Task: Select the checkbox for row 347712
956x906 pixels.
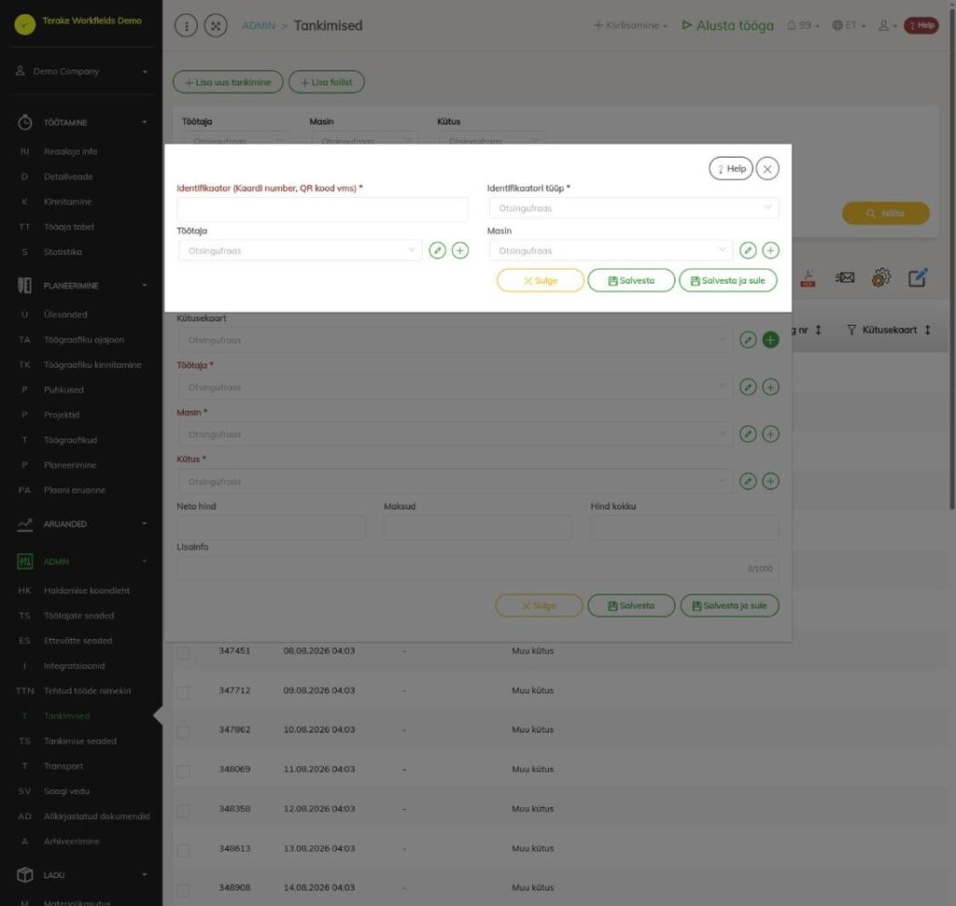Action: [184, 692]
